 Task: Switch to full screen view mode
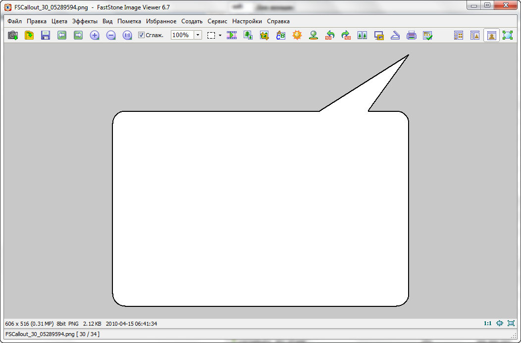click(x=507, y=35)
